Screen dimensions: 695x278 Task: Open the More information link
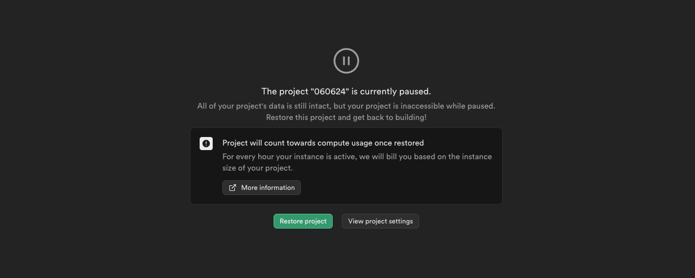pyautogui.click(x=262, y=188)
